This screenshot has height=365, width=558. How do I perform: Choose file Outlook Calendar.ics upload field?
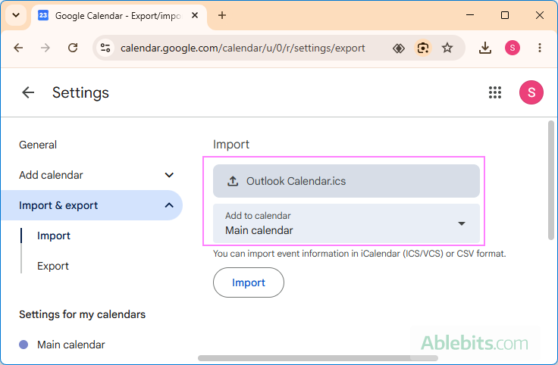point(346,181)
